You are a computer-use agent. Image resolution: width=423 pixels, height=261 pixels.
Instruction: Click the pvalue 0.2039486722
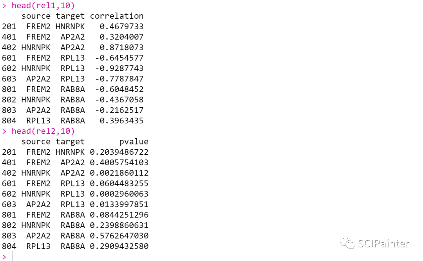119,152
